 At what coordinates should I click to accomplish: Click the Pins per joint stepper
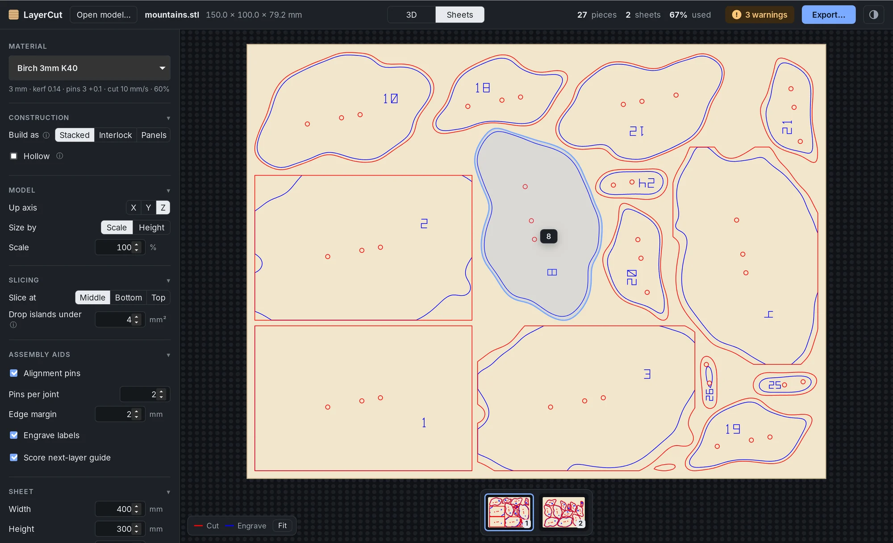pos(161,394)
